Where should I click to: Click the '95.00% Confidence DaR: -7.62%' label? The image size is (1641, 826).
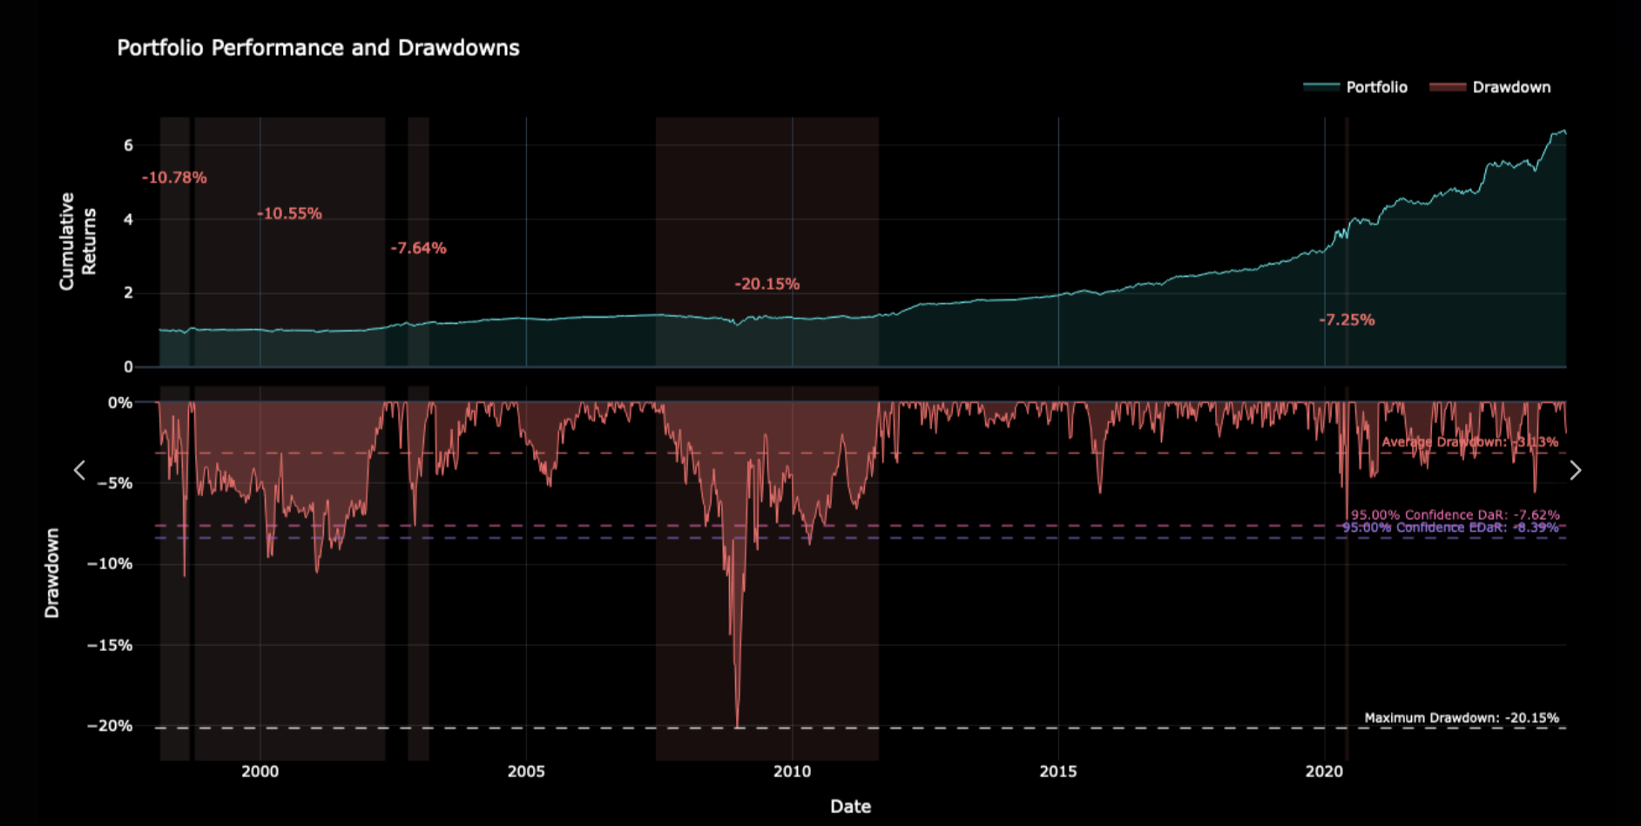pyautogui.click(x=1455, y=514)
